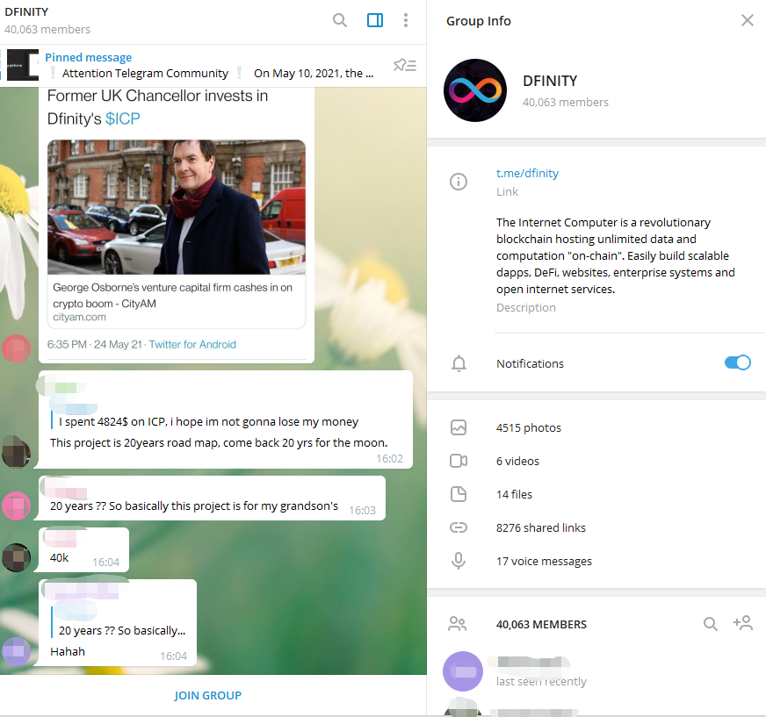Open the cityam.com link preview

pyautogui.click(x=177, y=302)
